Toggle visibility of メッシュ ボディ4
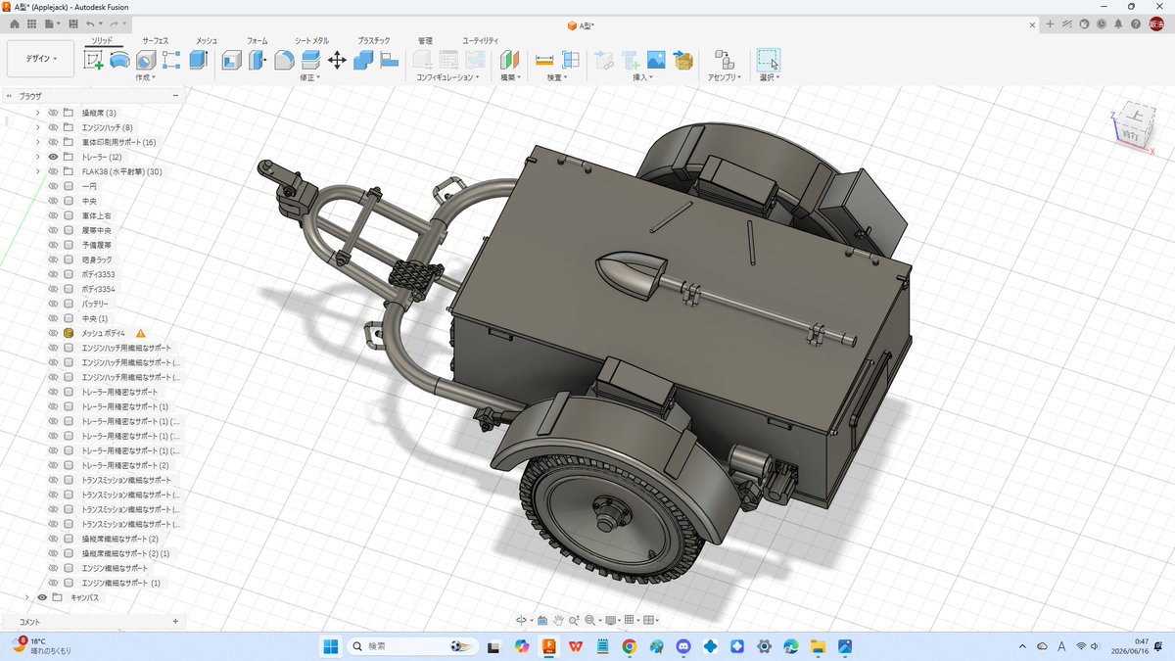The image size is (1175, 661). coord(54,333)
